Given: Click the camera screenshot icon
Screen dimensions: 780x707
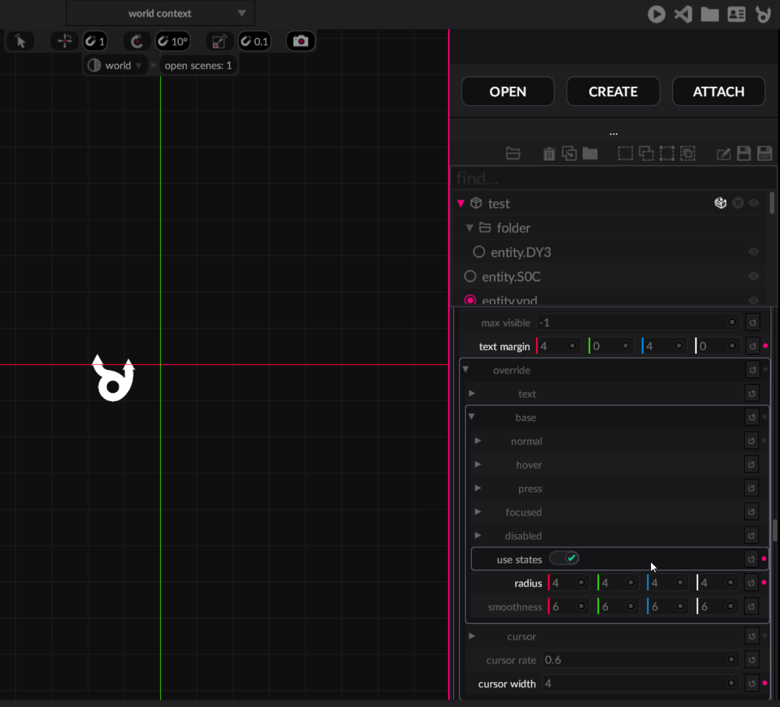Looking at the screenshot, I should [x=301, y=41].
